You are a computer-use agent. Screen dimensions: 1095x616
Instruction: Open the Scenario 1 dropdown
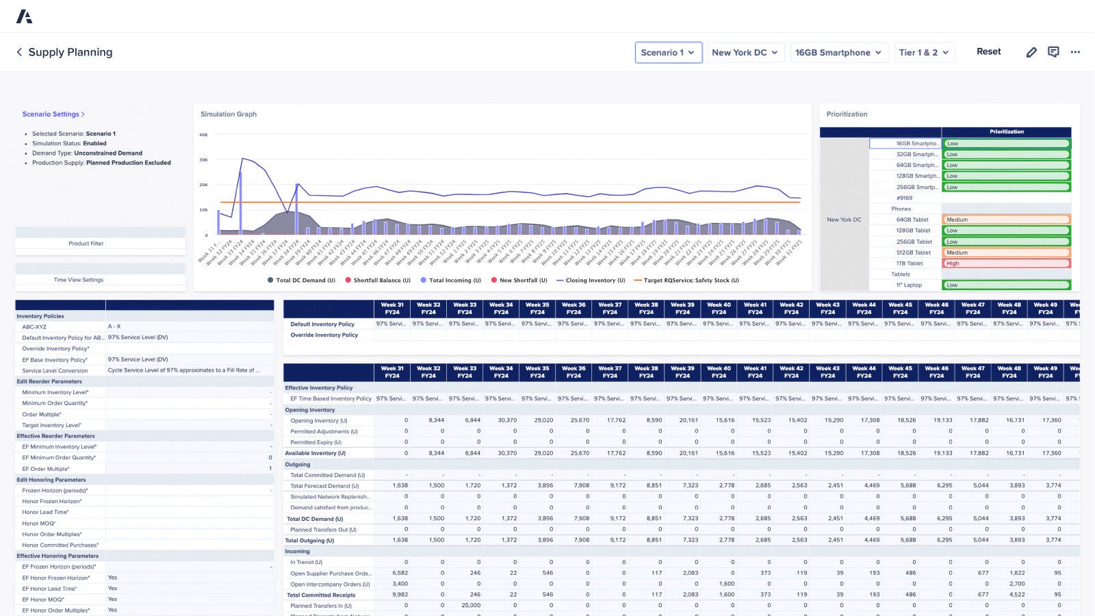click(x=668, y=52)
